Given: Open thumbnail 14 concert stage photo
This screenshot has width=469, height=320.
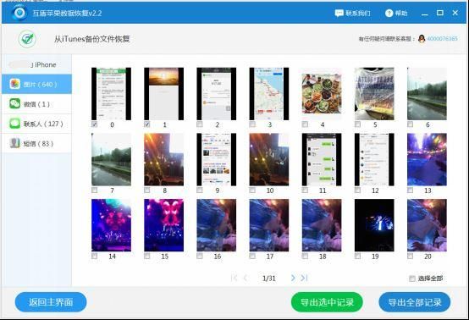Looking at the screenshot, I should tap(111, 225).
